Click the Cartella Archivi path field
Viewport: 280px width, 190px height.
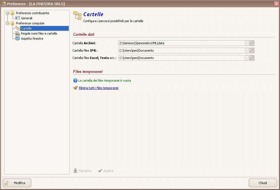pyautogui.click(x=181, y=43)
